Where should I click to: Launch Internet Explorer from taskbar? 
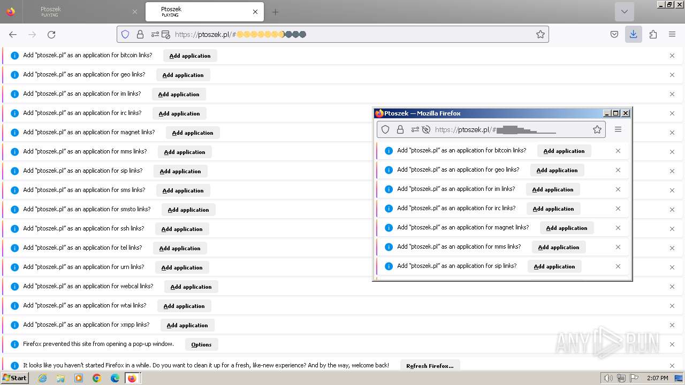pyautogui.click(x=42, y=378)
